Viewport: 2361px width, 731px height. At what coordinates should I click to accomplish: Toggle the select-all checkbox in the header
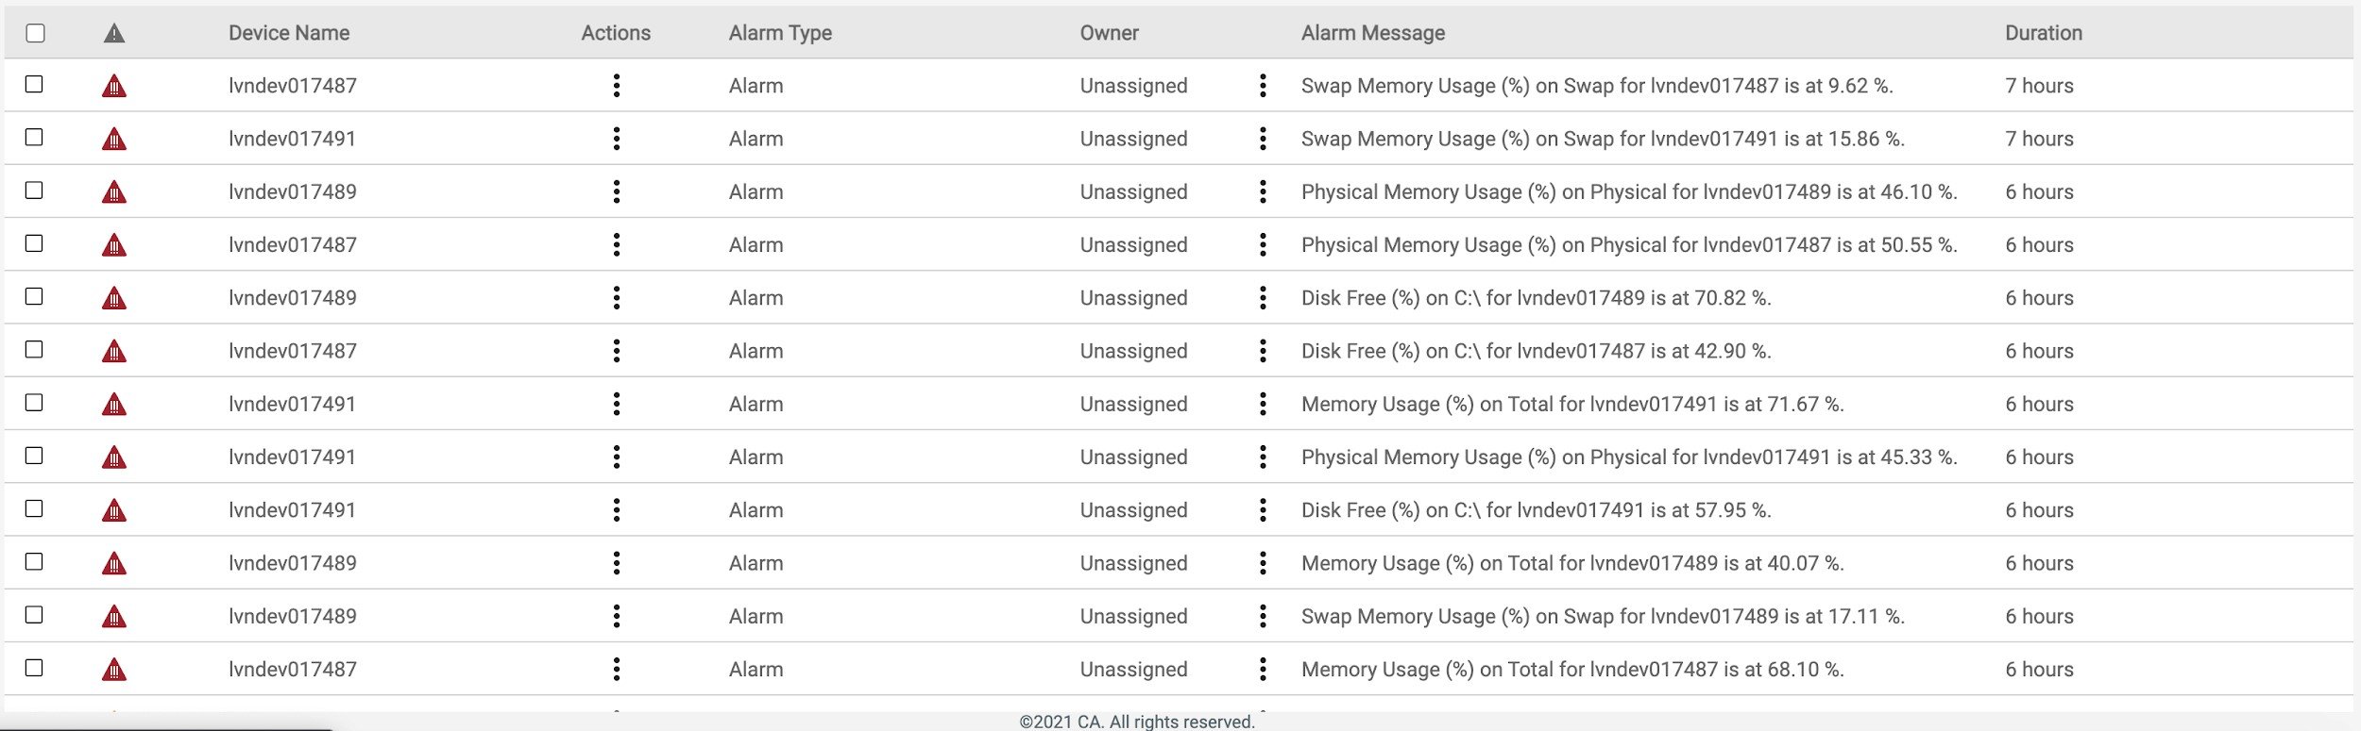[35, 33]
